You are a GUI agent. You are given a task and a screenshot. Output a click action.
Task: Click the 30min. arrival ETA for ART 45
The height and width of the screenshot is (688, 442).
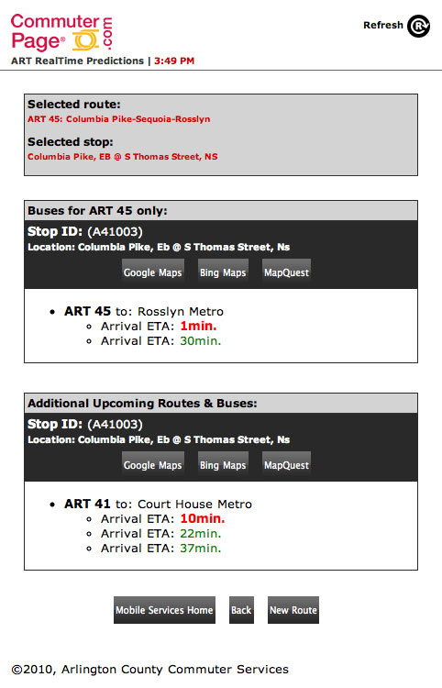pos(201,341)
